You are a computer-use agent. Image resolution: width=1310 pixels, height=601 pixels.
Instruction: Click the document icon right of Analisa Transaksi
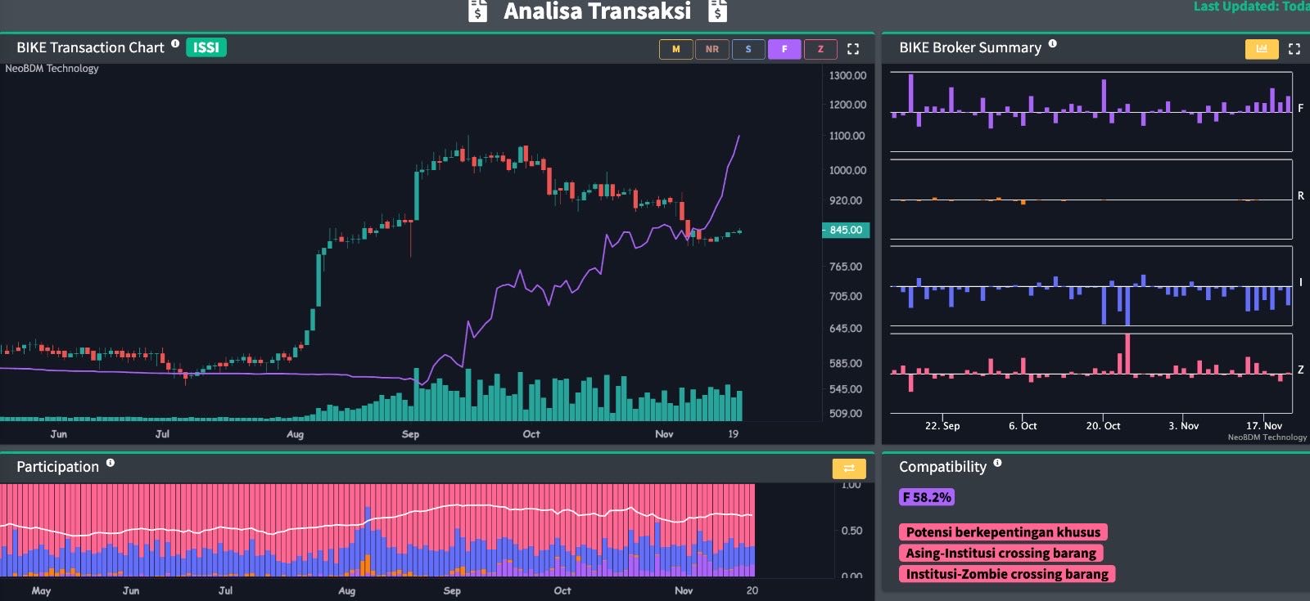pyautogui.click(x=718, y=11)
